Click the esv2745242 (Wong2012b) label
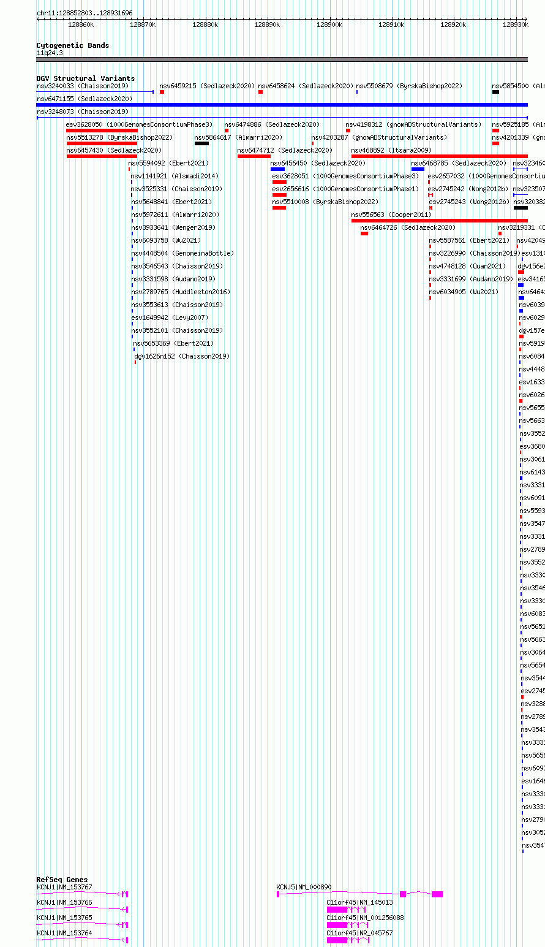Viewport: 545px width, 947px height. click(x=468, y=189)
